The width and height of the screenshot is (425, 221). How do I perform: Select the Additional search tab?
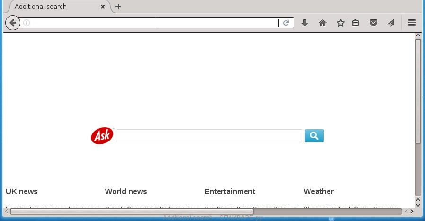click(58, 7)
